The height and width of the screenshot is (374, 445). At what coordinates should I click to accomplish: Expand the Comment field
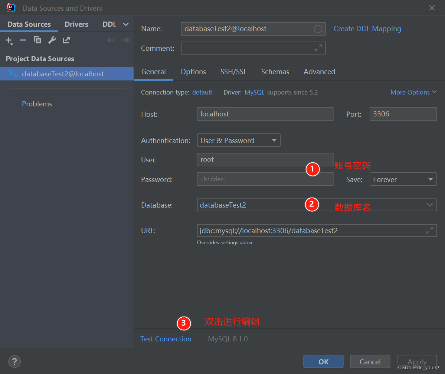click(318, 48)
